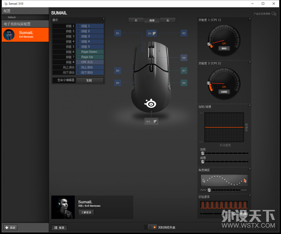Switch to the 右 view tab

point(168,20)
